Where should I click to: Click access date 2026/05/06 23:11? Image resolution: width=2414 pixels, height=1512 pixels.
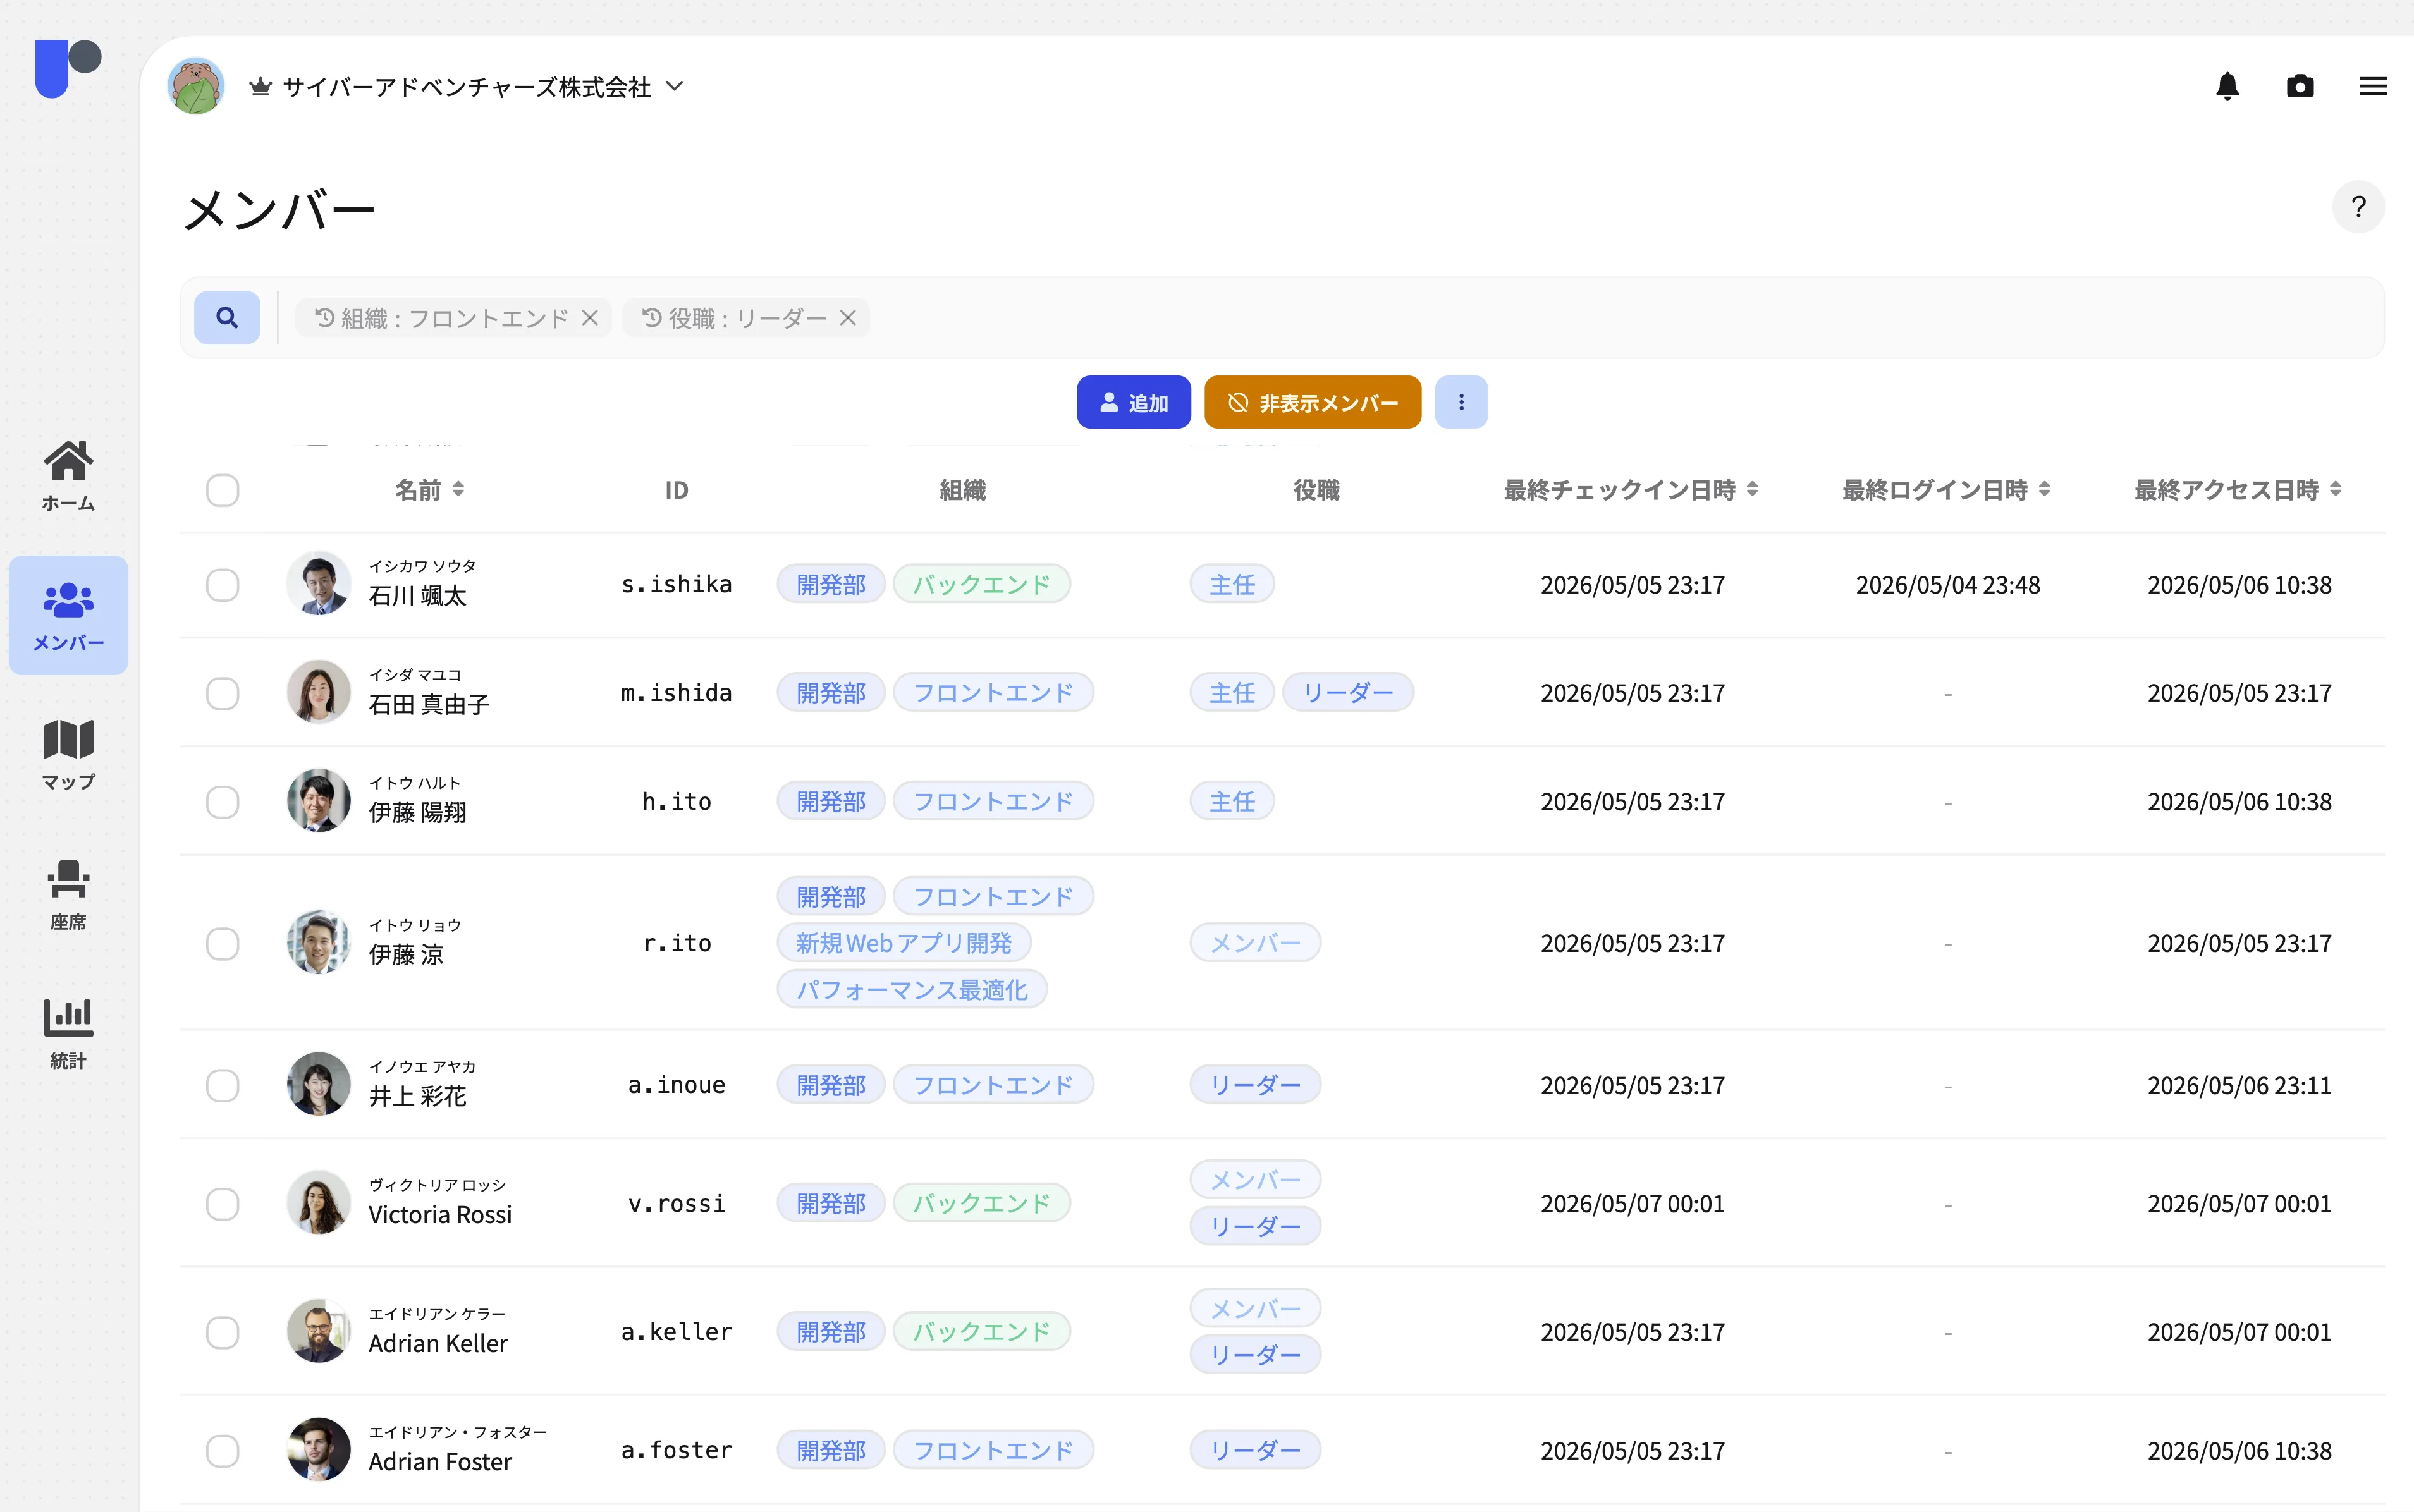click(x=2239, y=1085)
